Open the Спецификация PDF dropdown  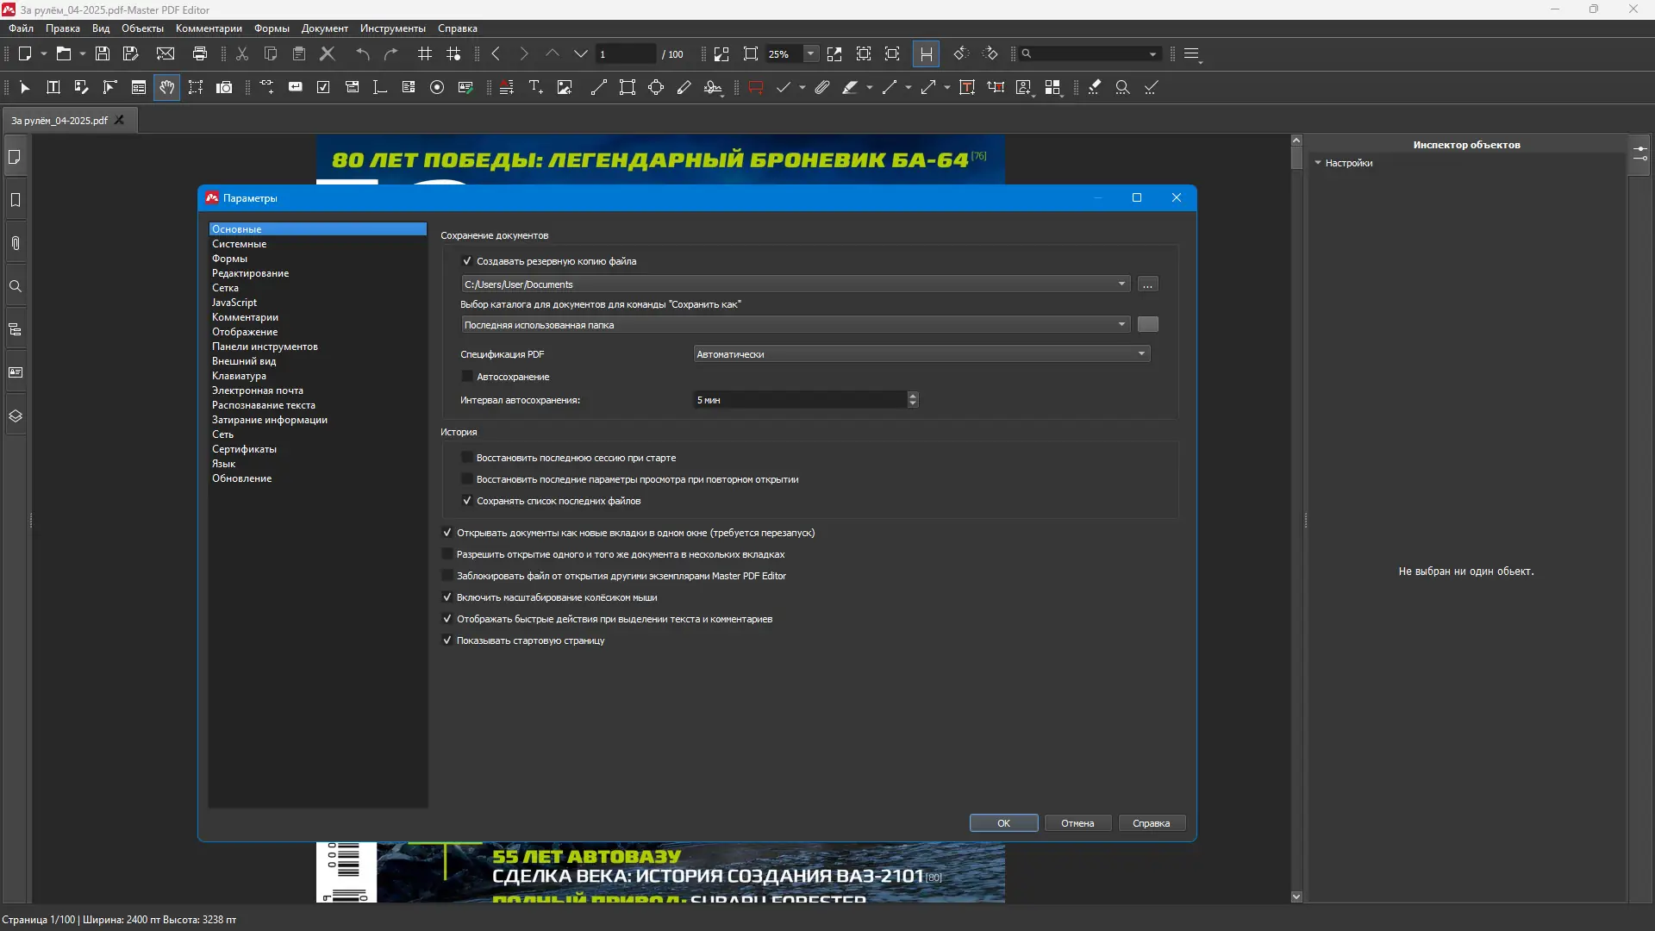tap(921, 354)
